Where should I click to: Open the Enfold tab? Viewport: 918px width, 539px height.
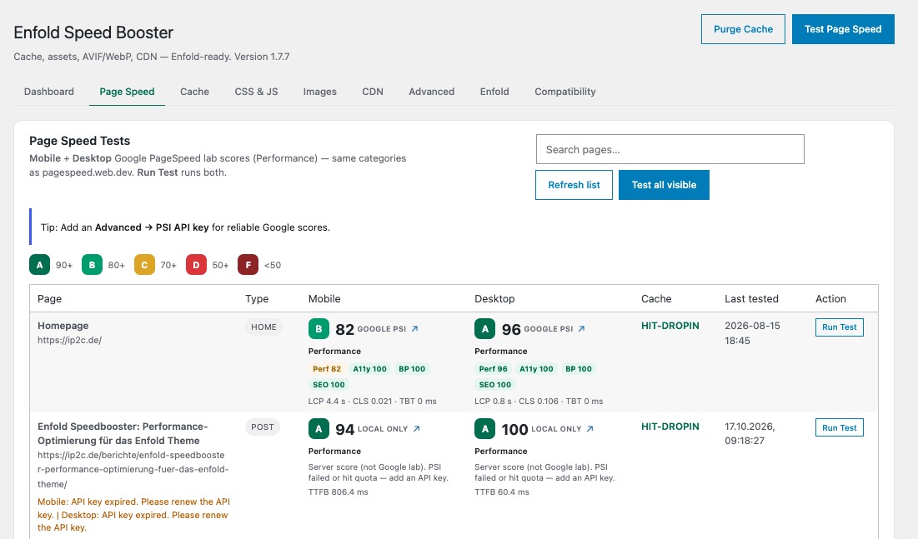494,92
